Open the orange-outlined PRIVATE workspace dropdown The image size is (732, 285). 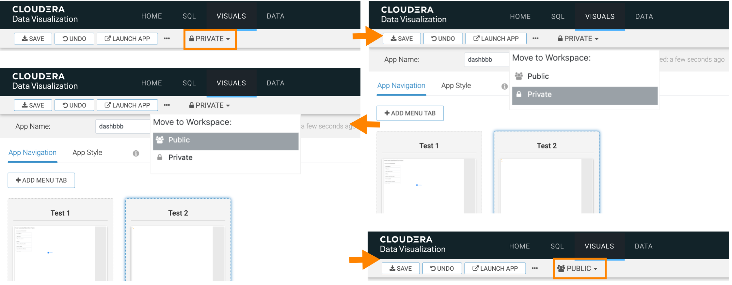point(210,39)
